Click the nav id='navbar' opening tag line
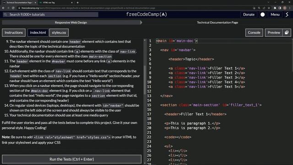The height and width of the screenshot is (165, 293). point(178,50)
